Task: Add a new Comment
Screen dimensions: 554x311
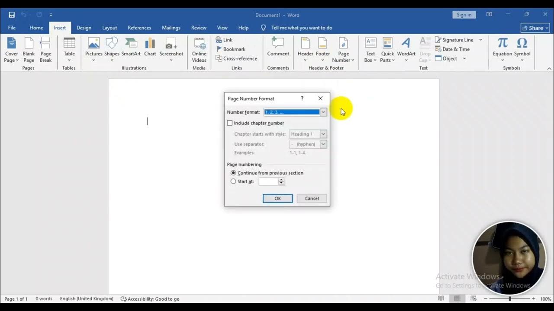Action: [278, 48]
